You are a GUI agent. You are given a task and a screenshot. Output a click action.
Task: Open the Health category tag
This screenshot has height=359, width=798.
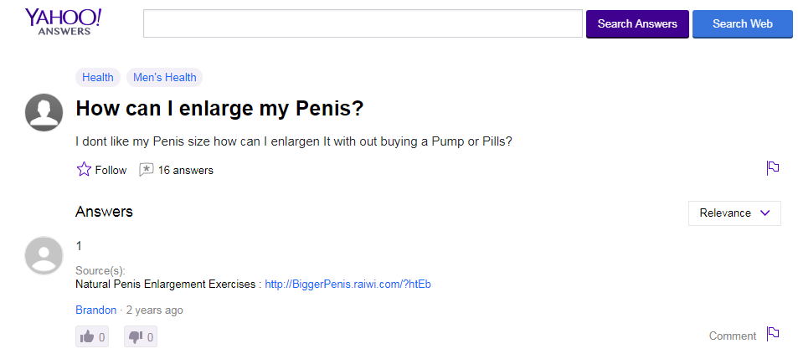click(x=98, y=77)
